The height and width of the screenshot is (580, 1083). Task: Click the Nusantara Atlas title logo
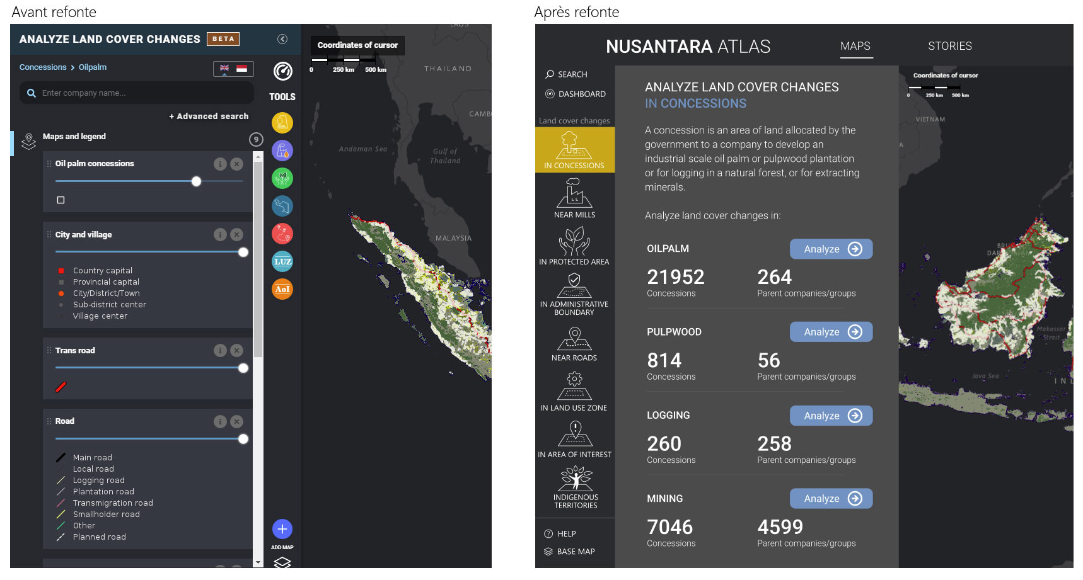click(688, 47)
